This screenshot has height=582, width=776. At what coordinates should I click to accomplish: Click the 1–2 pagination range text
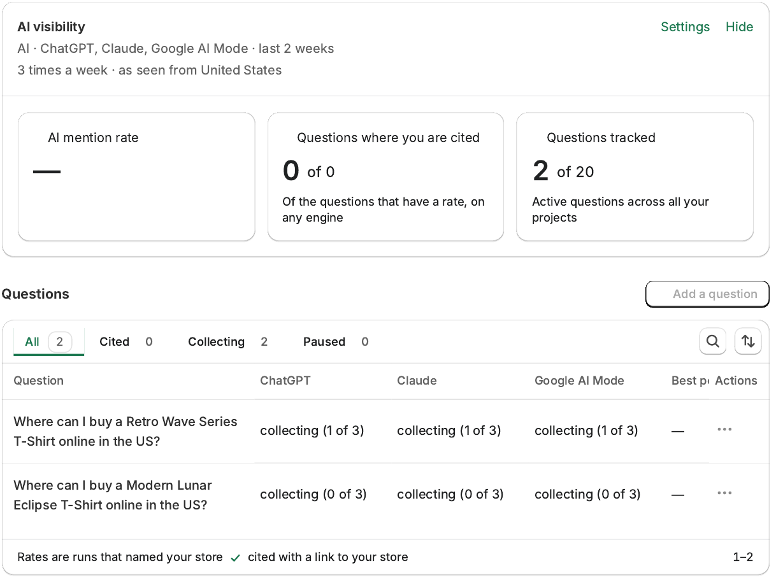click(x=743, y=557)
